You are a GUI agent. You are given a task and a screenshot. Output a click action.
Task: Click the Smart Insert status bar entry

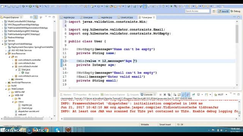click(165, 124)
